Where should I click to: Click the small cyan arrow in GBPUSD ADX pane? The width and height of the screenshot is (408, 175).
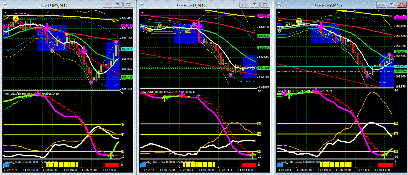pyautogui.click(x=199, y=95)
